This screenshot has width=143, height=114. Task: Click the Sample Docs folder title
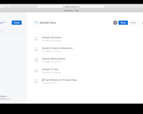(x=48, y=23)
